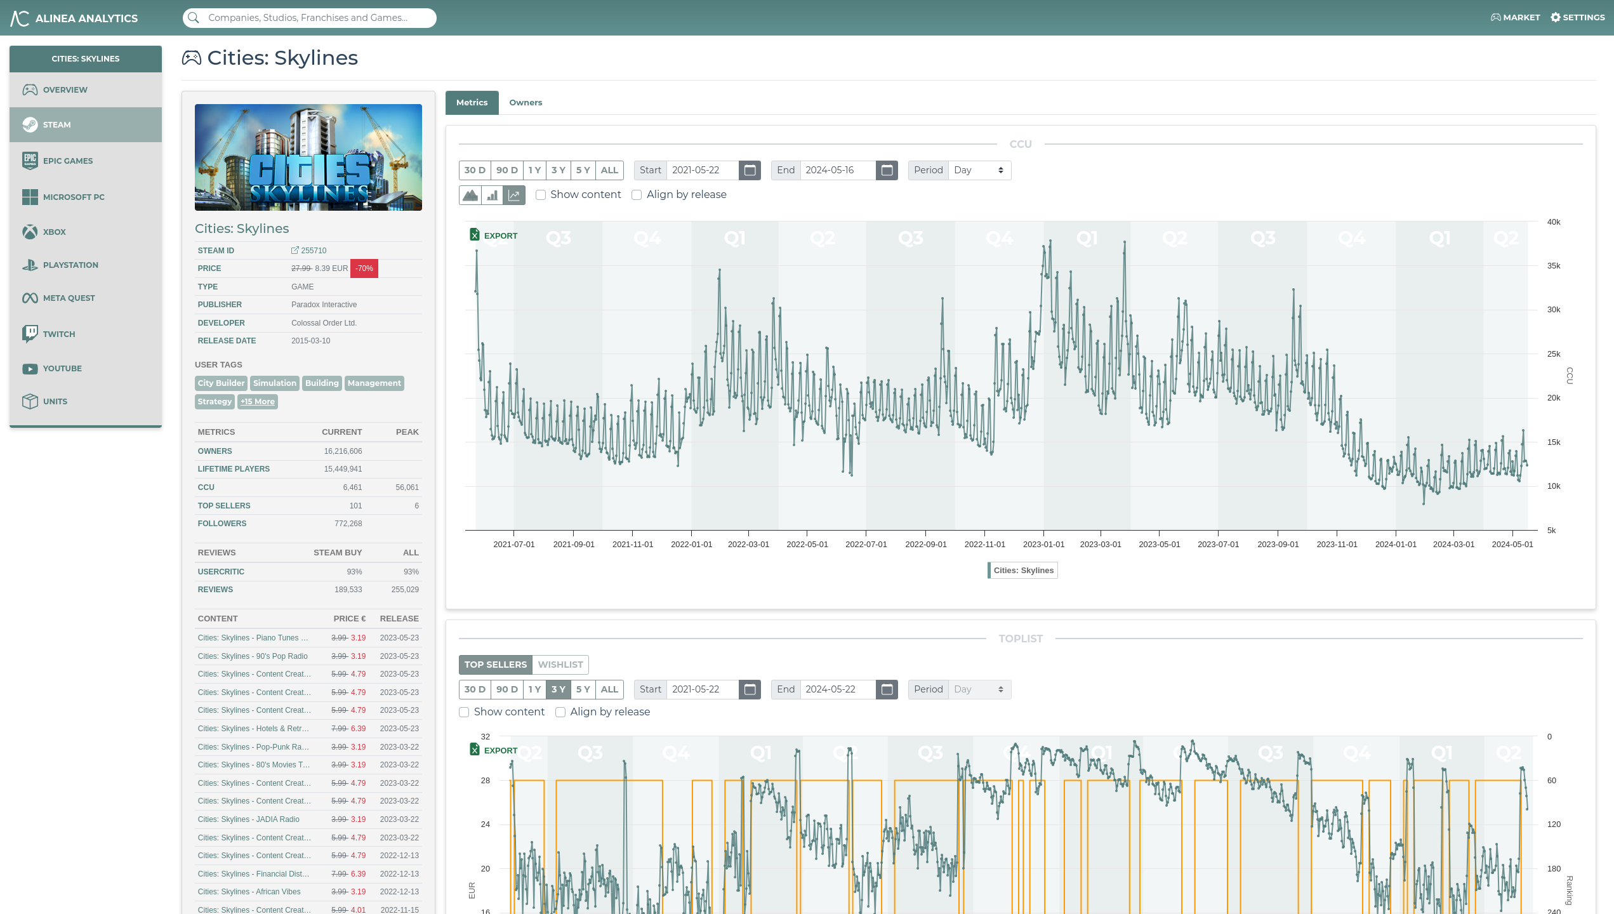Set CCU range to 3 Y

[559, 170]
